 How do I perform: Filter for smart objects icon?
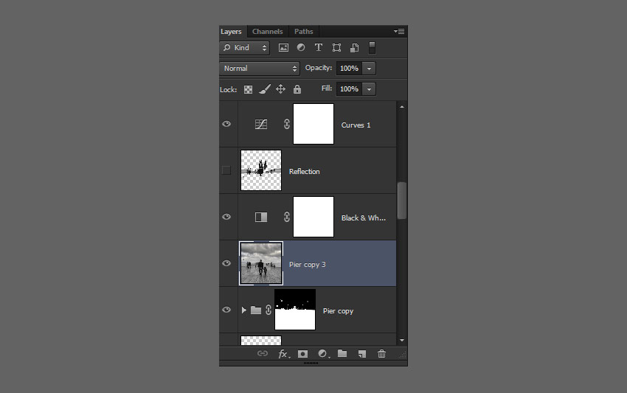coord(355,48)
